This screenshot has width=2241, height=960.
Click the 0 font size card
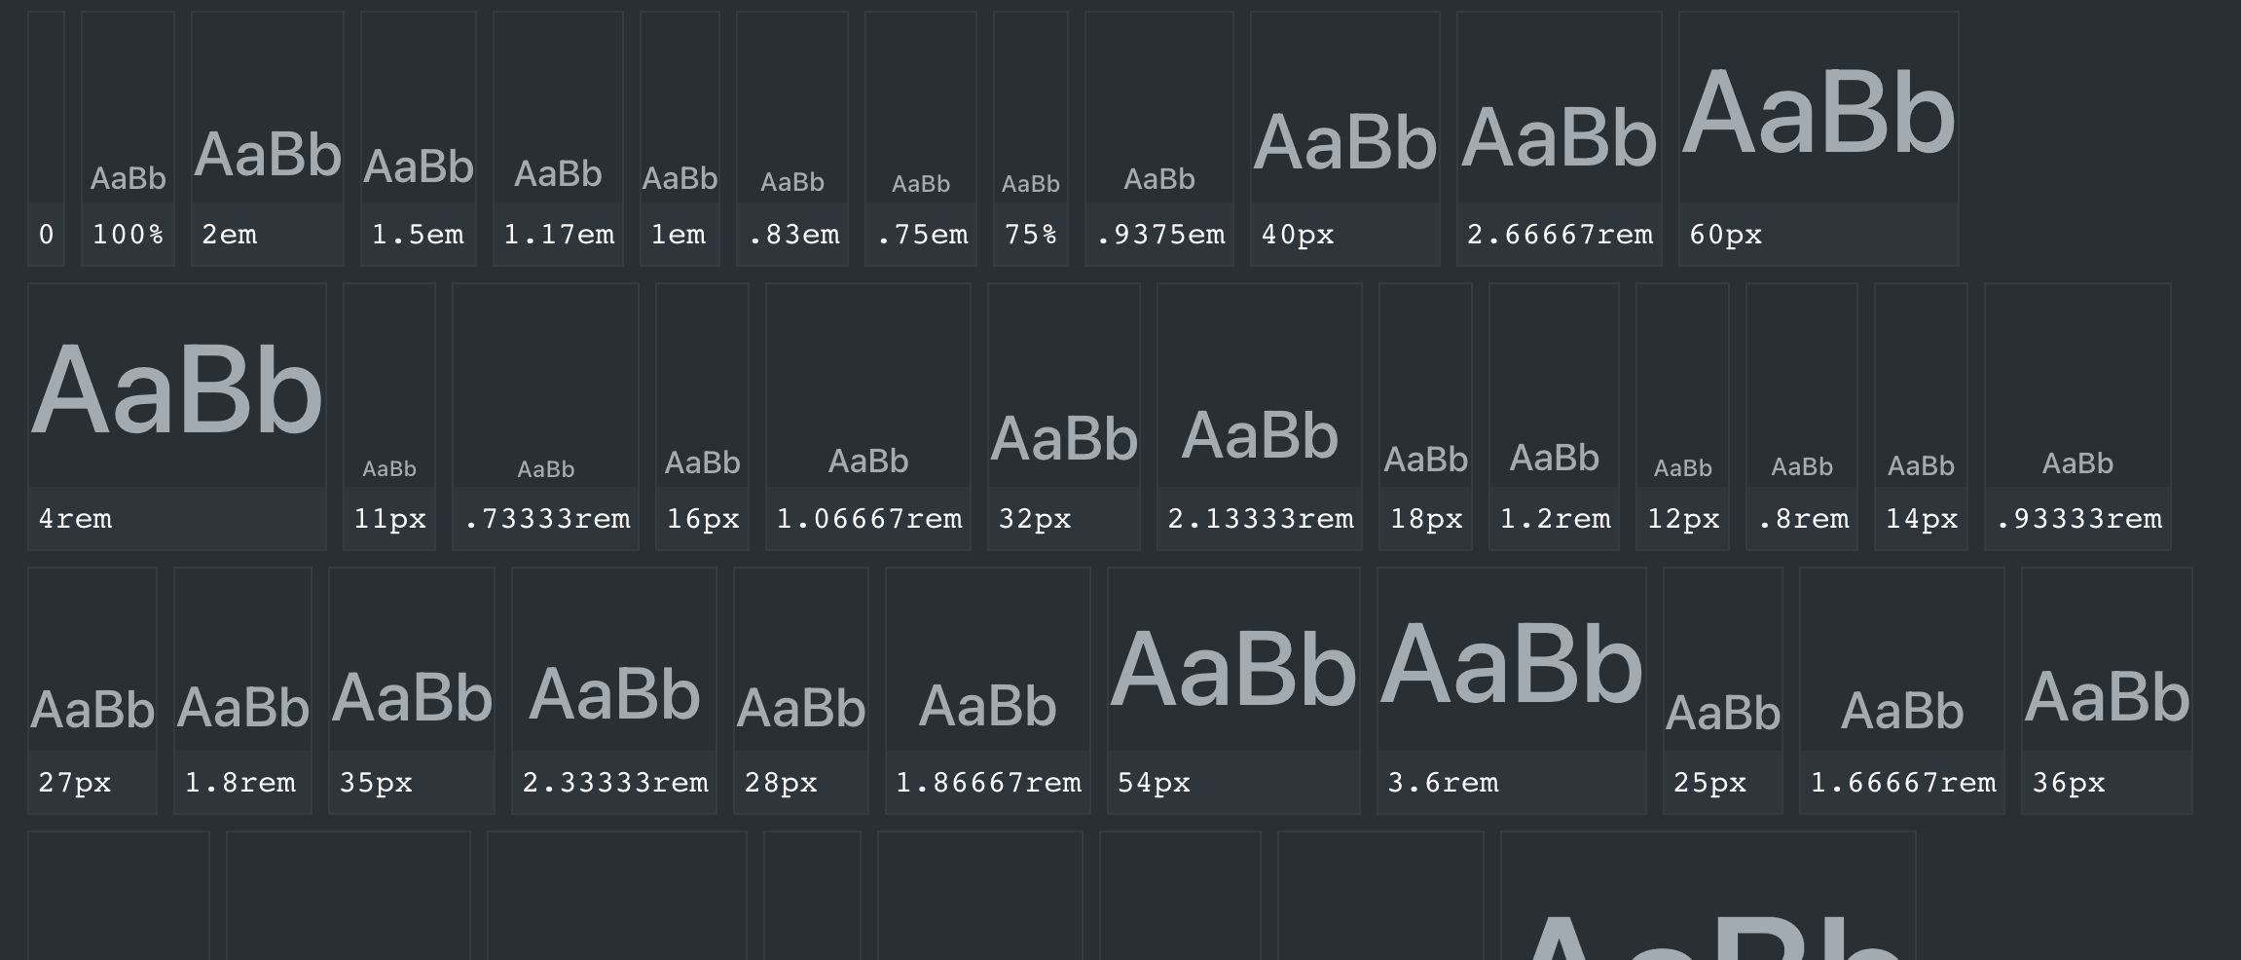[x=46, y=138]
